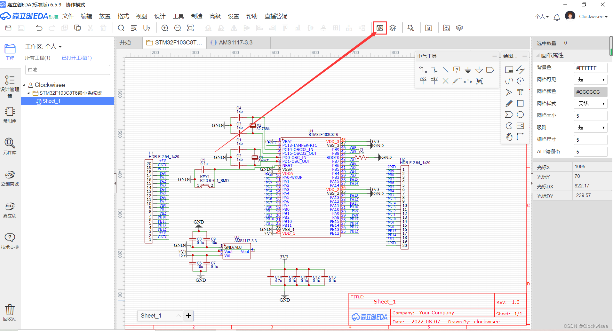Select the insert image drawing tool
The image size is (613, 331).
[521, 126]
